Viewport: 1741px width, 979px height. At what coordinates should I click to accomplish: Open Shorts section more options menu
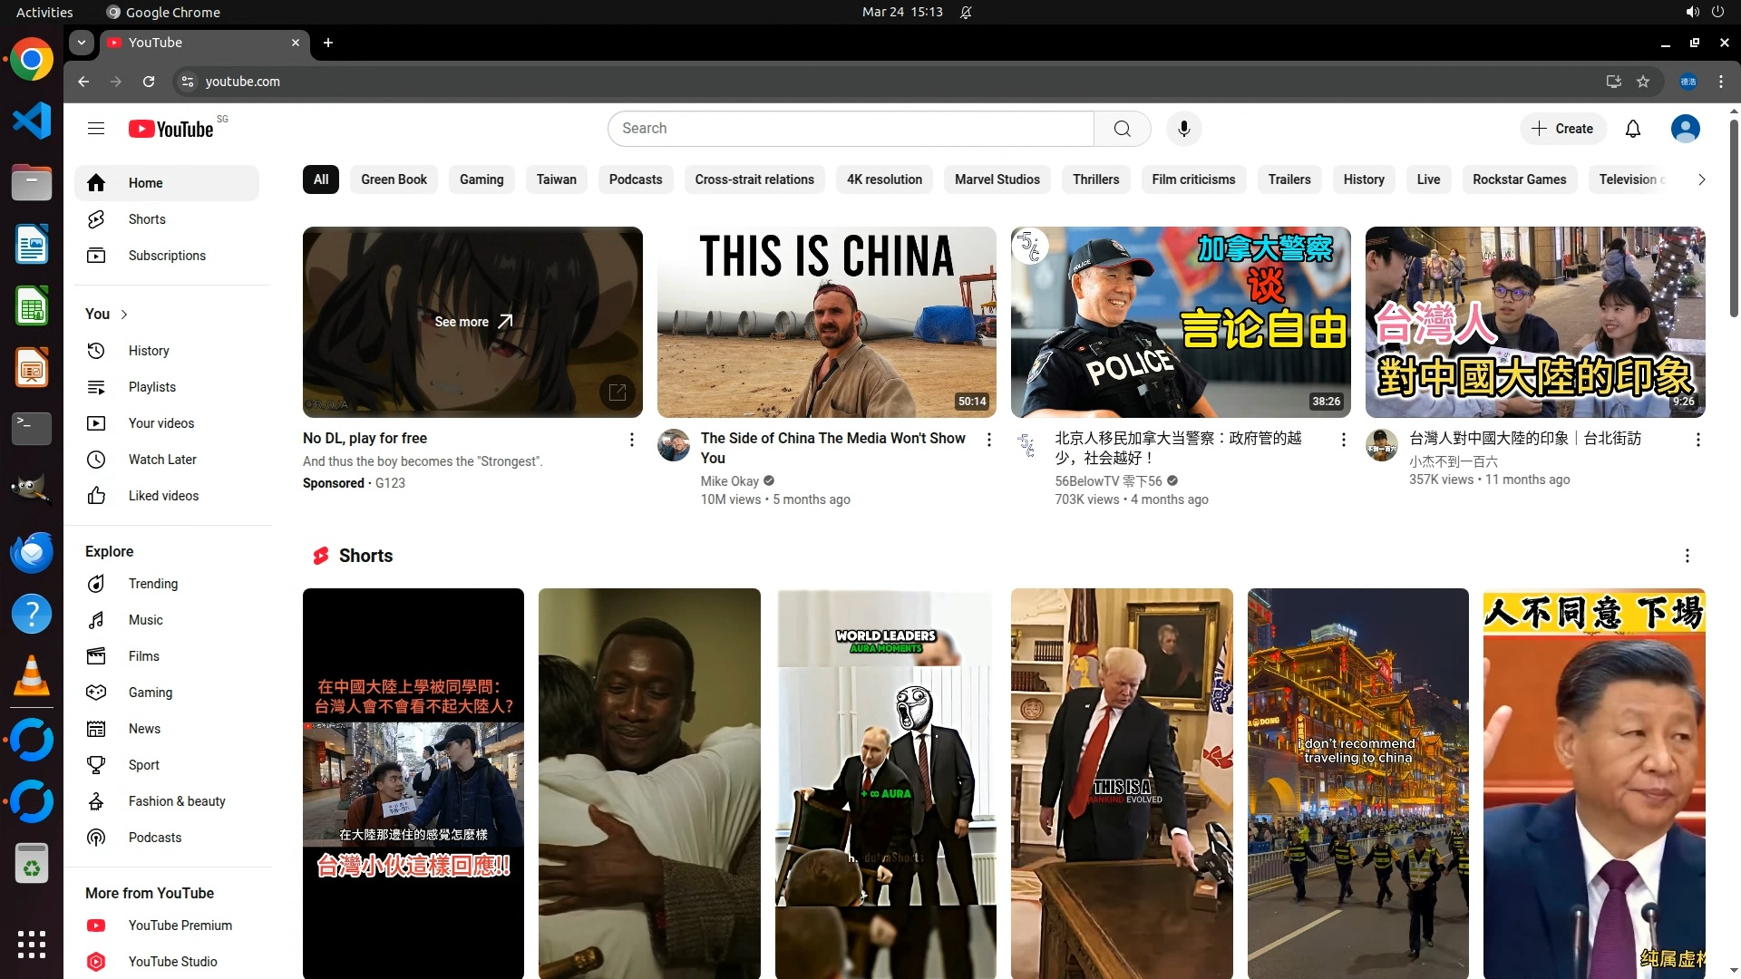(1687, 556)
